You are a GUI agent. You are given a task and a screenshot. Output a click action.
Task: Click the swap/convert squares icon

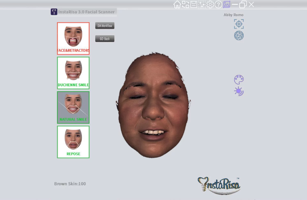coord(186,5)
